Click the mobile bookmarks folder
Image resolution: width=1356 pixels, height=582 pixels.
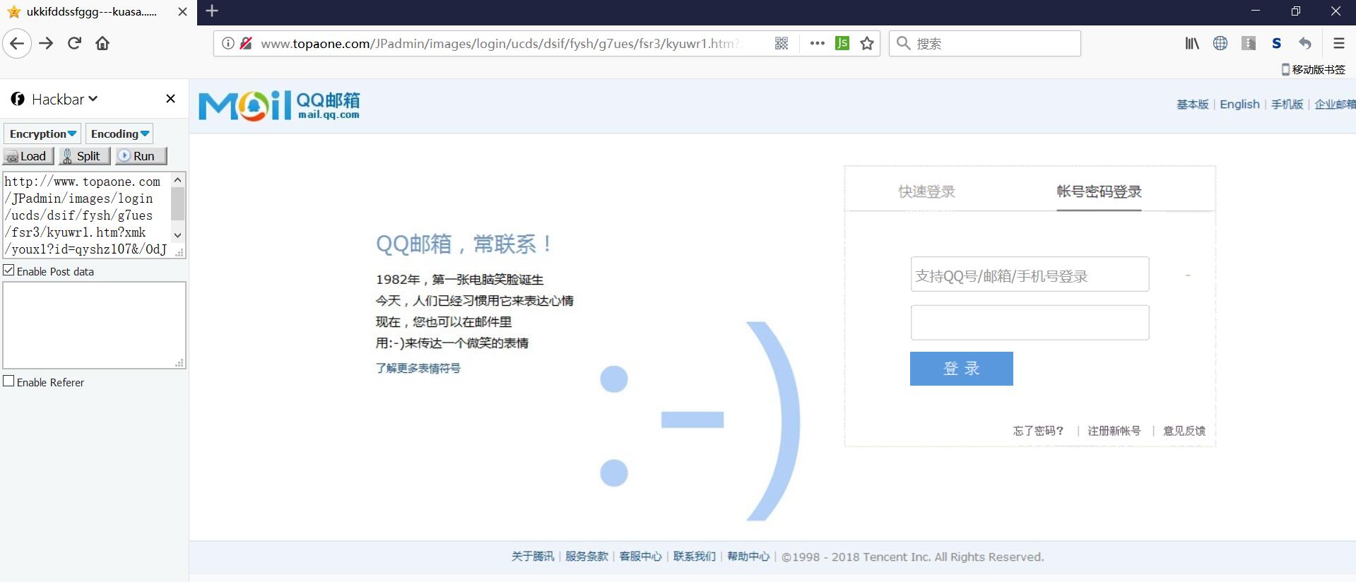[x=1314, y=69]
